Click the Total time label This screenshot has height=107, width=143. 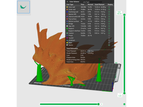[x=70, y=62]
